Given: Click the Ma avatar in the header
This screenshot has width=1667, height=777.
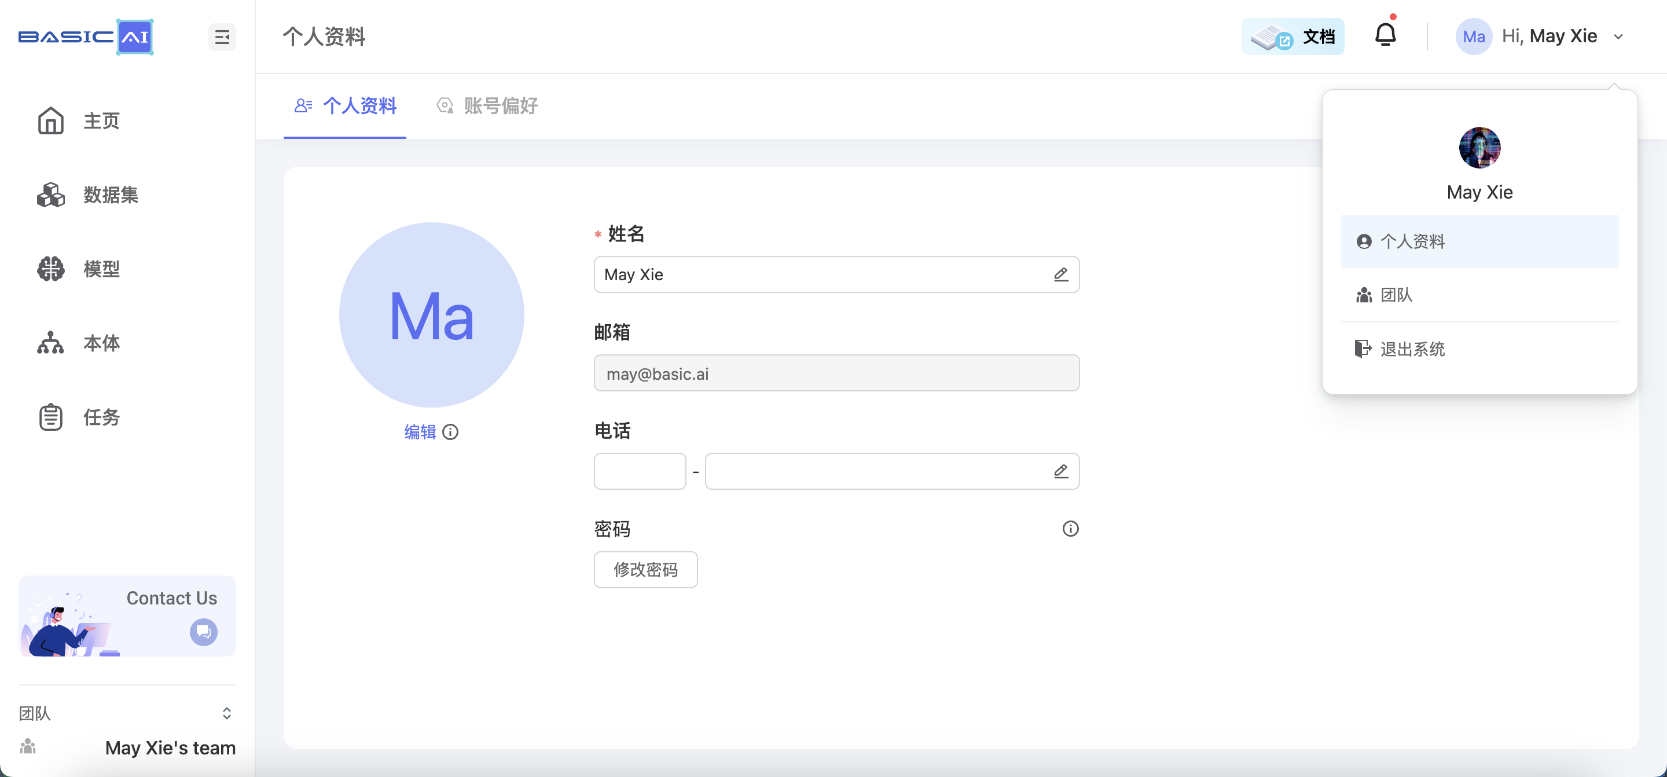Looking at the screenshot, I should (1474, 36).
